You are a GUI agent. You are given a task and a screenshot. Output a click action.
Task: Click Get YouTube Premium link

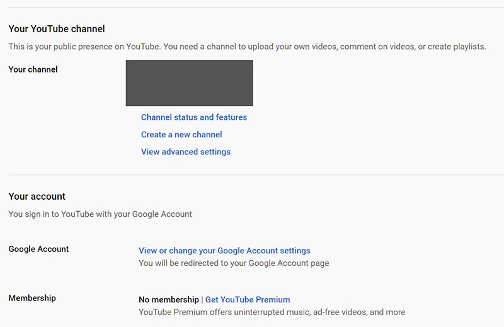[x=248, y=300]
